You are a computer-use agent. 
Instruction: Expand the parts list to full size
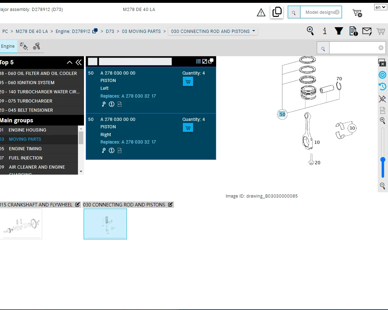point(205,61)
